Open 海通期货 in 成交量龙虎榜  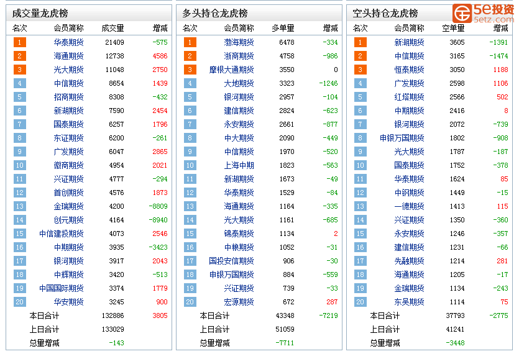pyautogui.click(x=68, y=56)
